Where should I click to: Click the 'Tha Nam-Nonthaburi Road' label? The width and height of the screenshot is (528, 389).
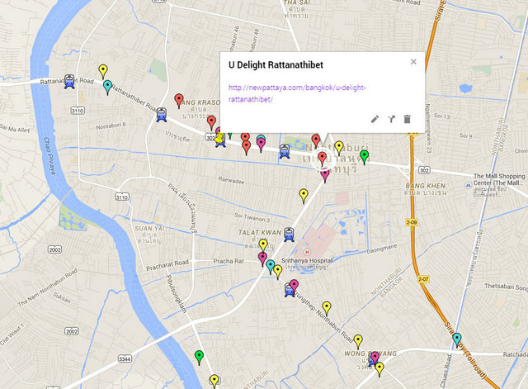point(48,287)
